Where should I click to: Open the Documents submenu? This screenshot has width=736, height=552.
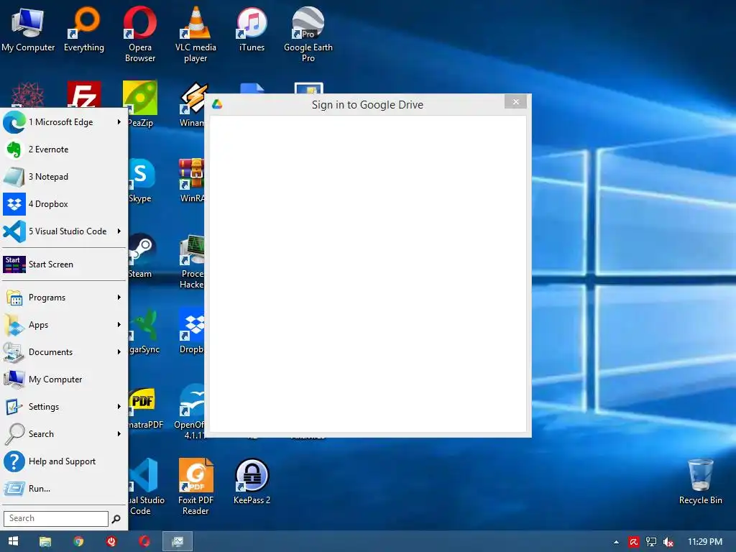pyautogui.click(x=64, y=352)
